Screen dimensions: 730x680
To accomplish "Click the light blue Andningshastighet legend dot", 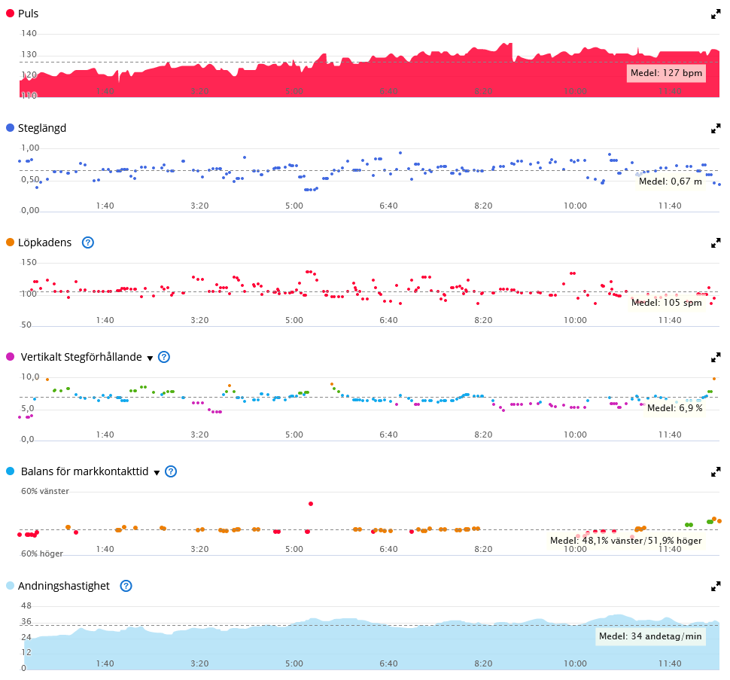I will [x=11, y=586].
